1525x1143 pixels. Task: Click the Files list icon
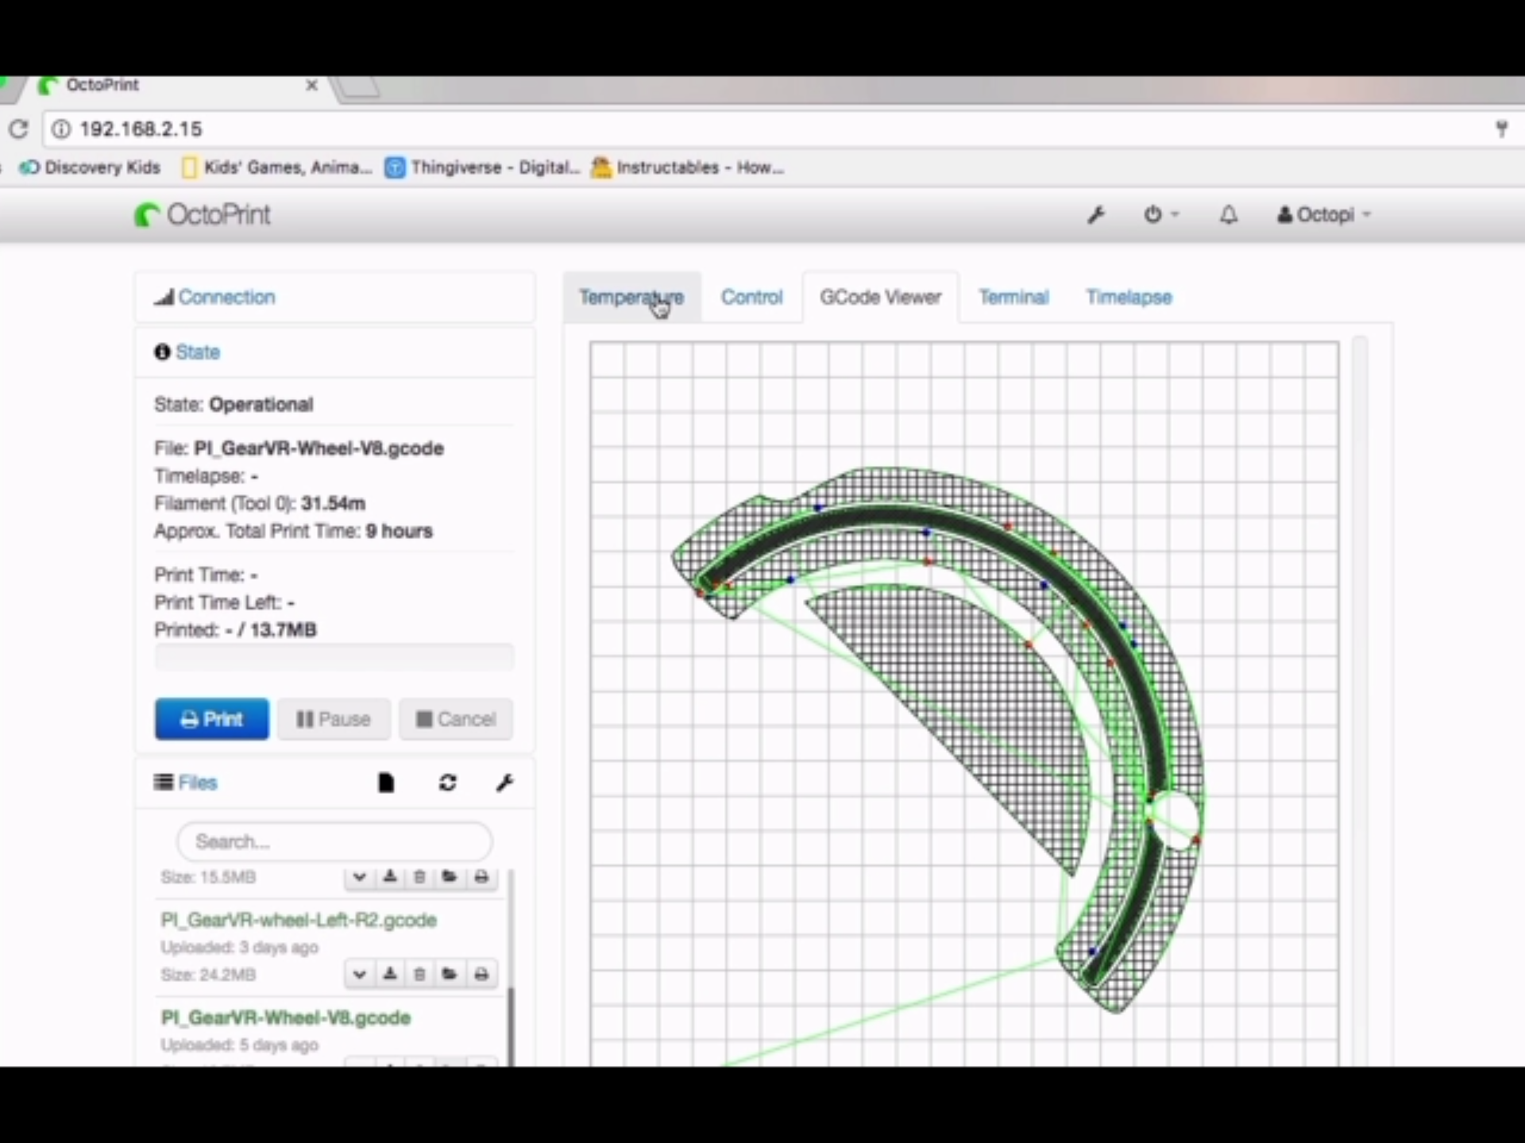(164, 783)
